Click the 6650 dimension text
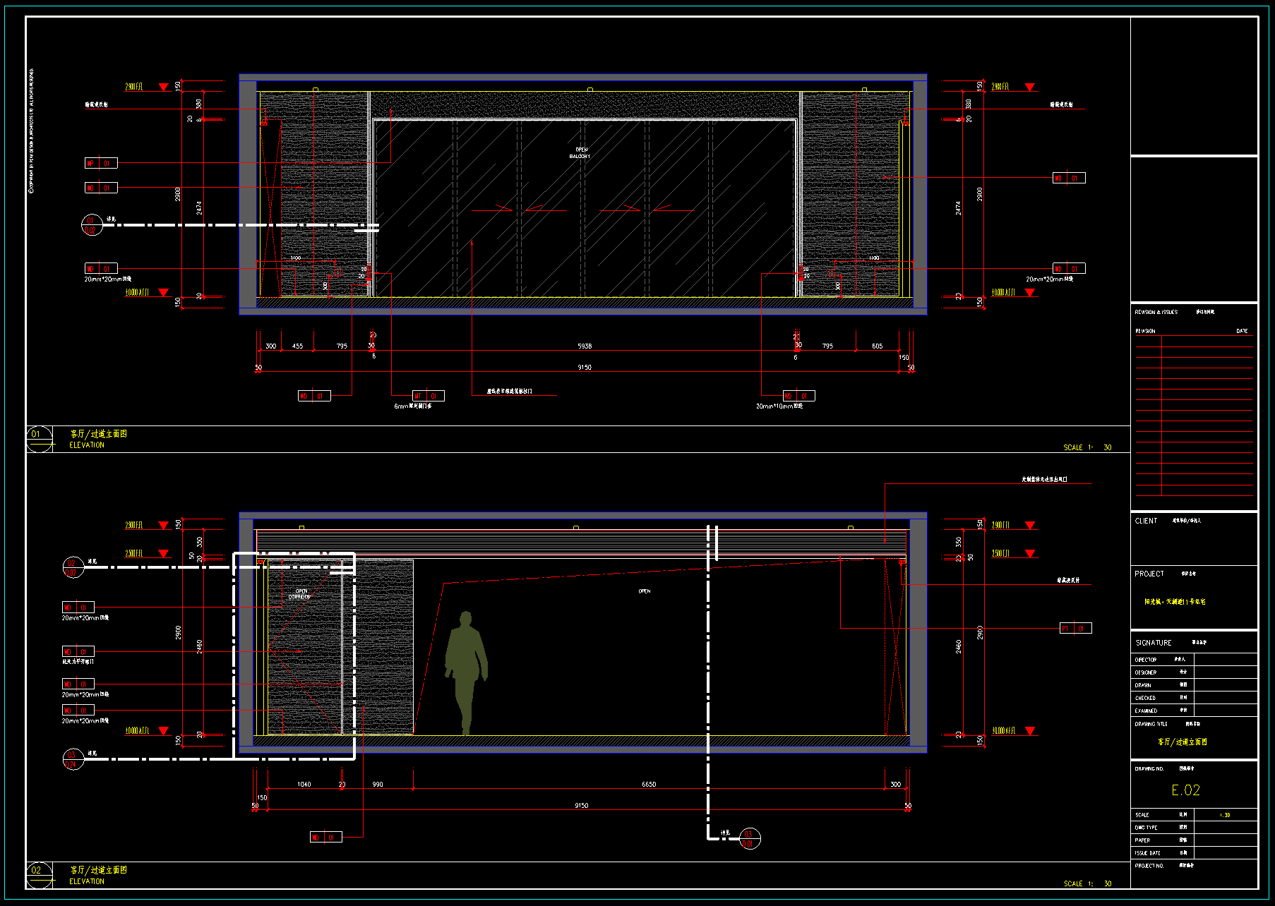Screen dimensions: 1275x906 (649, 784)
